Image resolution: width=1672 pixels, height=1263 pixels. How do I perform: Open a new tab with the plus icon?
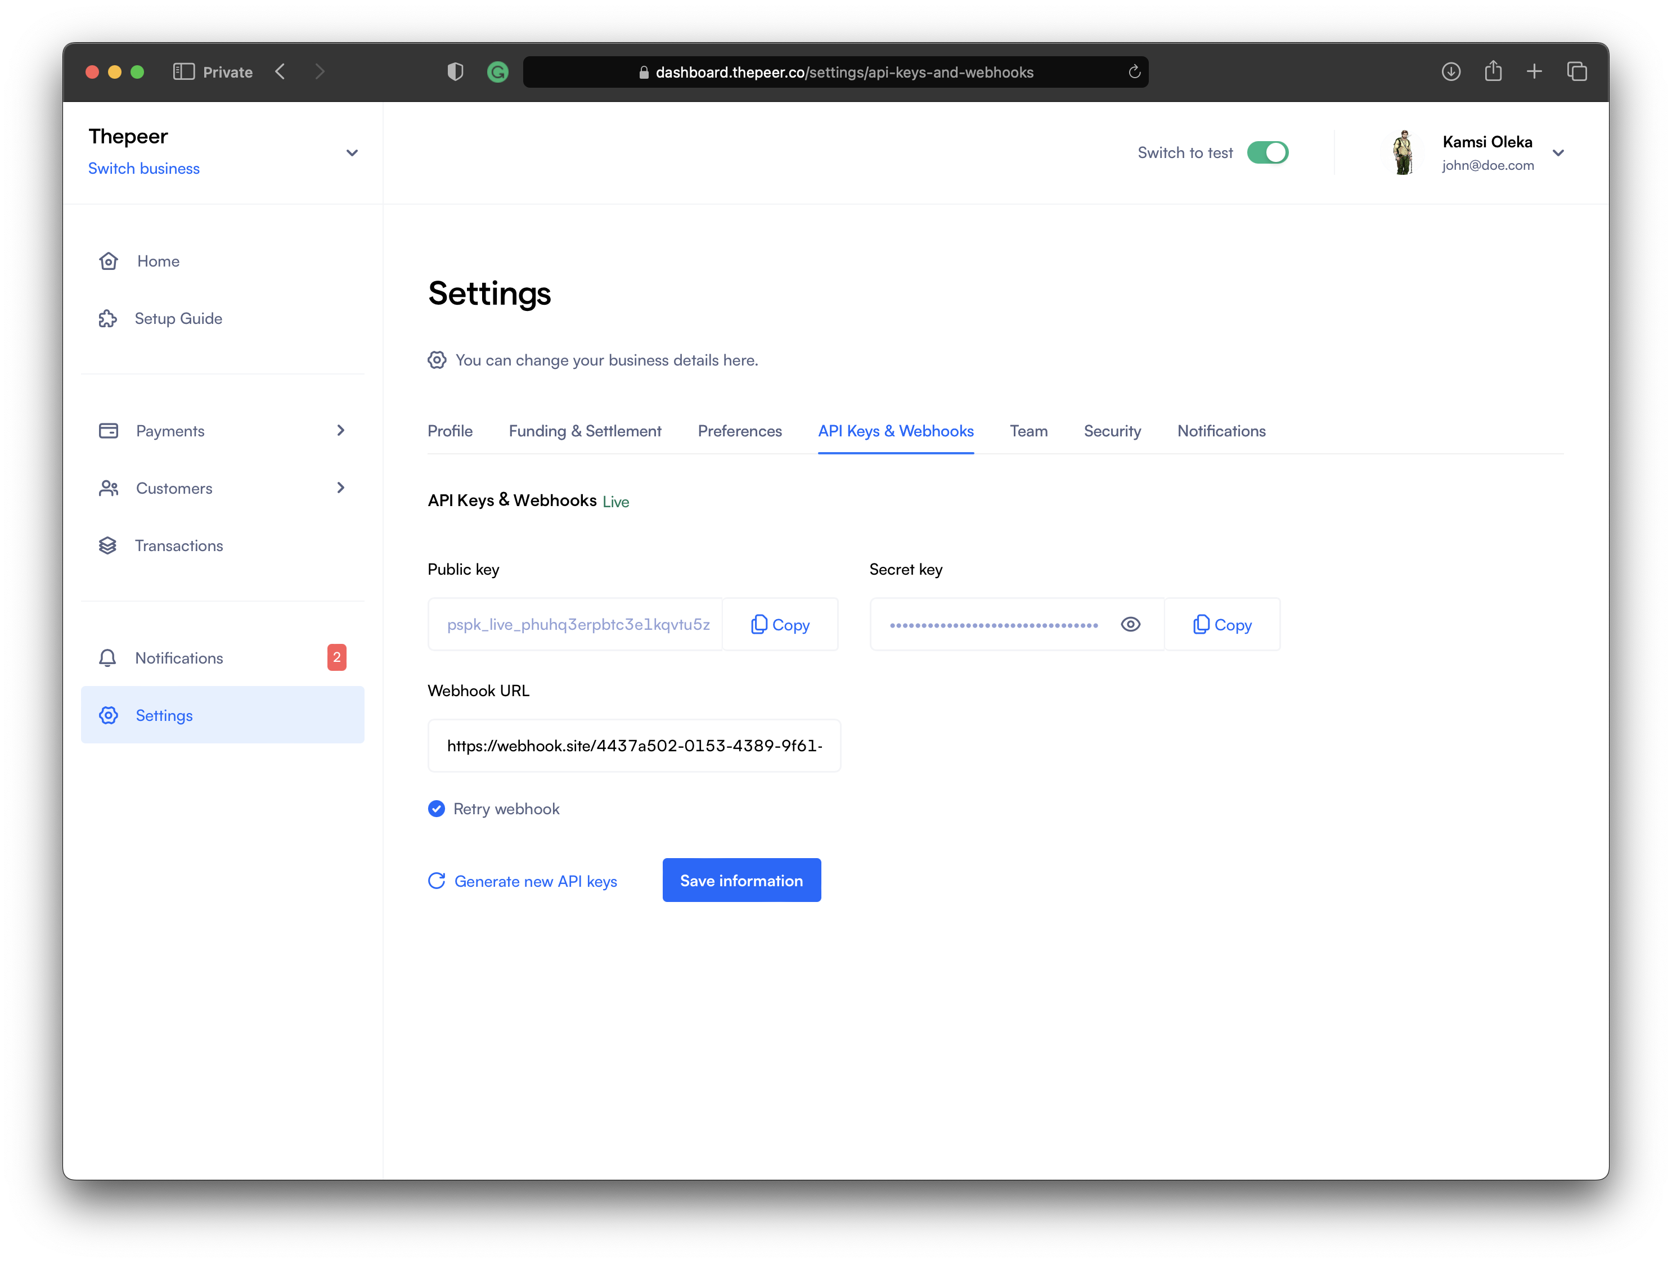pos(1534,72)
